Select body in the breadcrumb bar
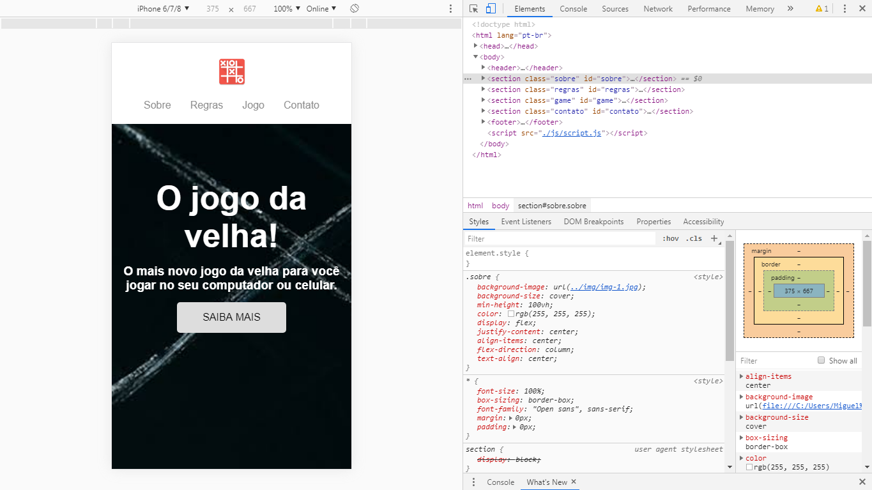 [501, 206]
